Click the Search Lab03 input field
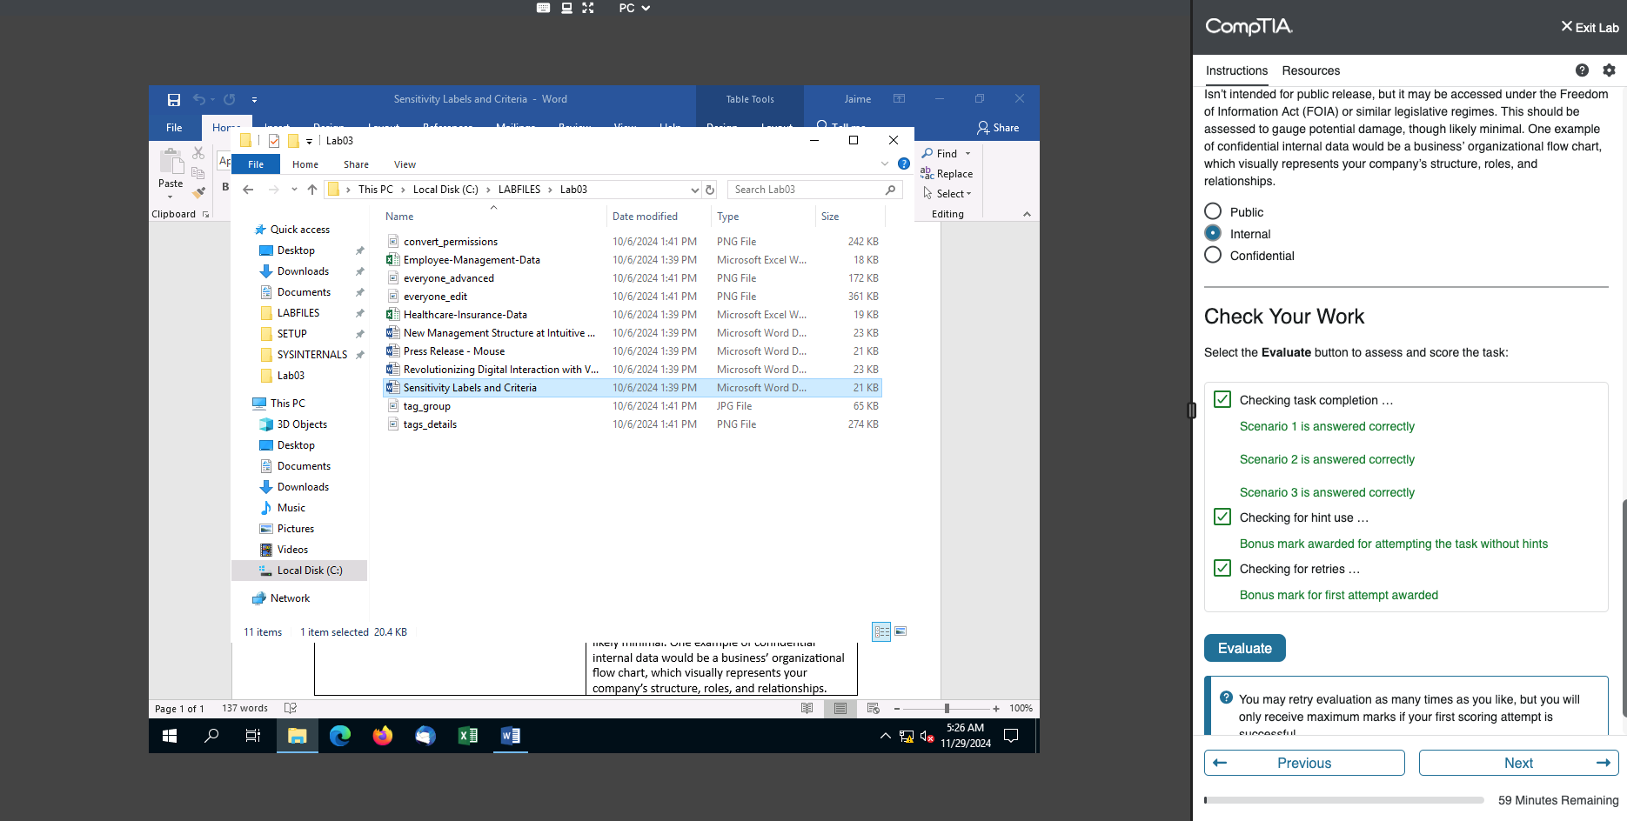Image resolution: width=1627 pixels, height=821 pixels. coord(815,190)
